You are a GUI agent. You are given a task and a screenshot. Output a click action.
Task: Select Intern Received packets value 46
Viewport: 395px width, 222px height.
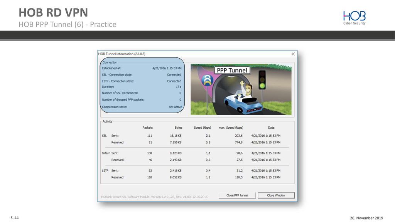150,160
